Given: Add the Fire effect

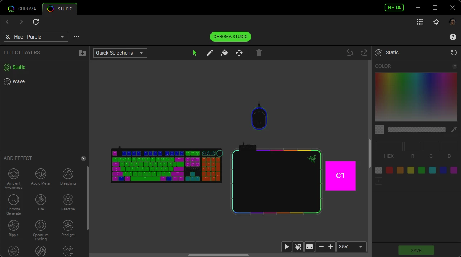Looking at the screenshot, I should [x=41, y=202].
